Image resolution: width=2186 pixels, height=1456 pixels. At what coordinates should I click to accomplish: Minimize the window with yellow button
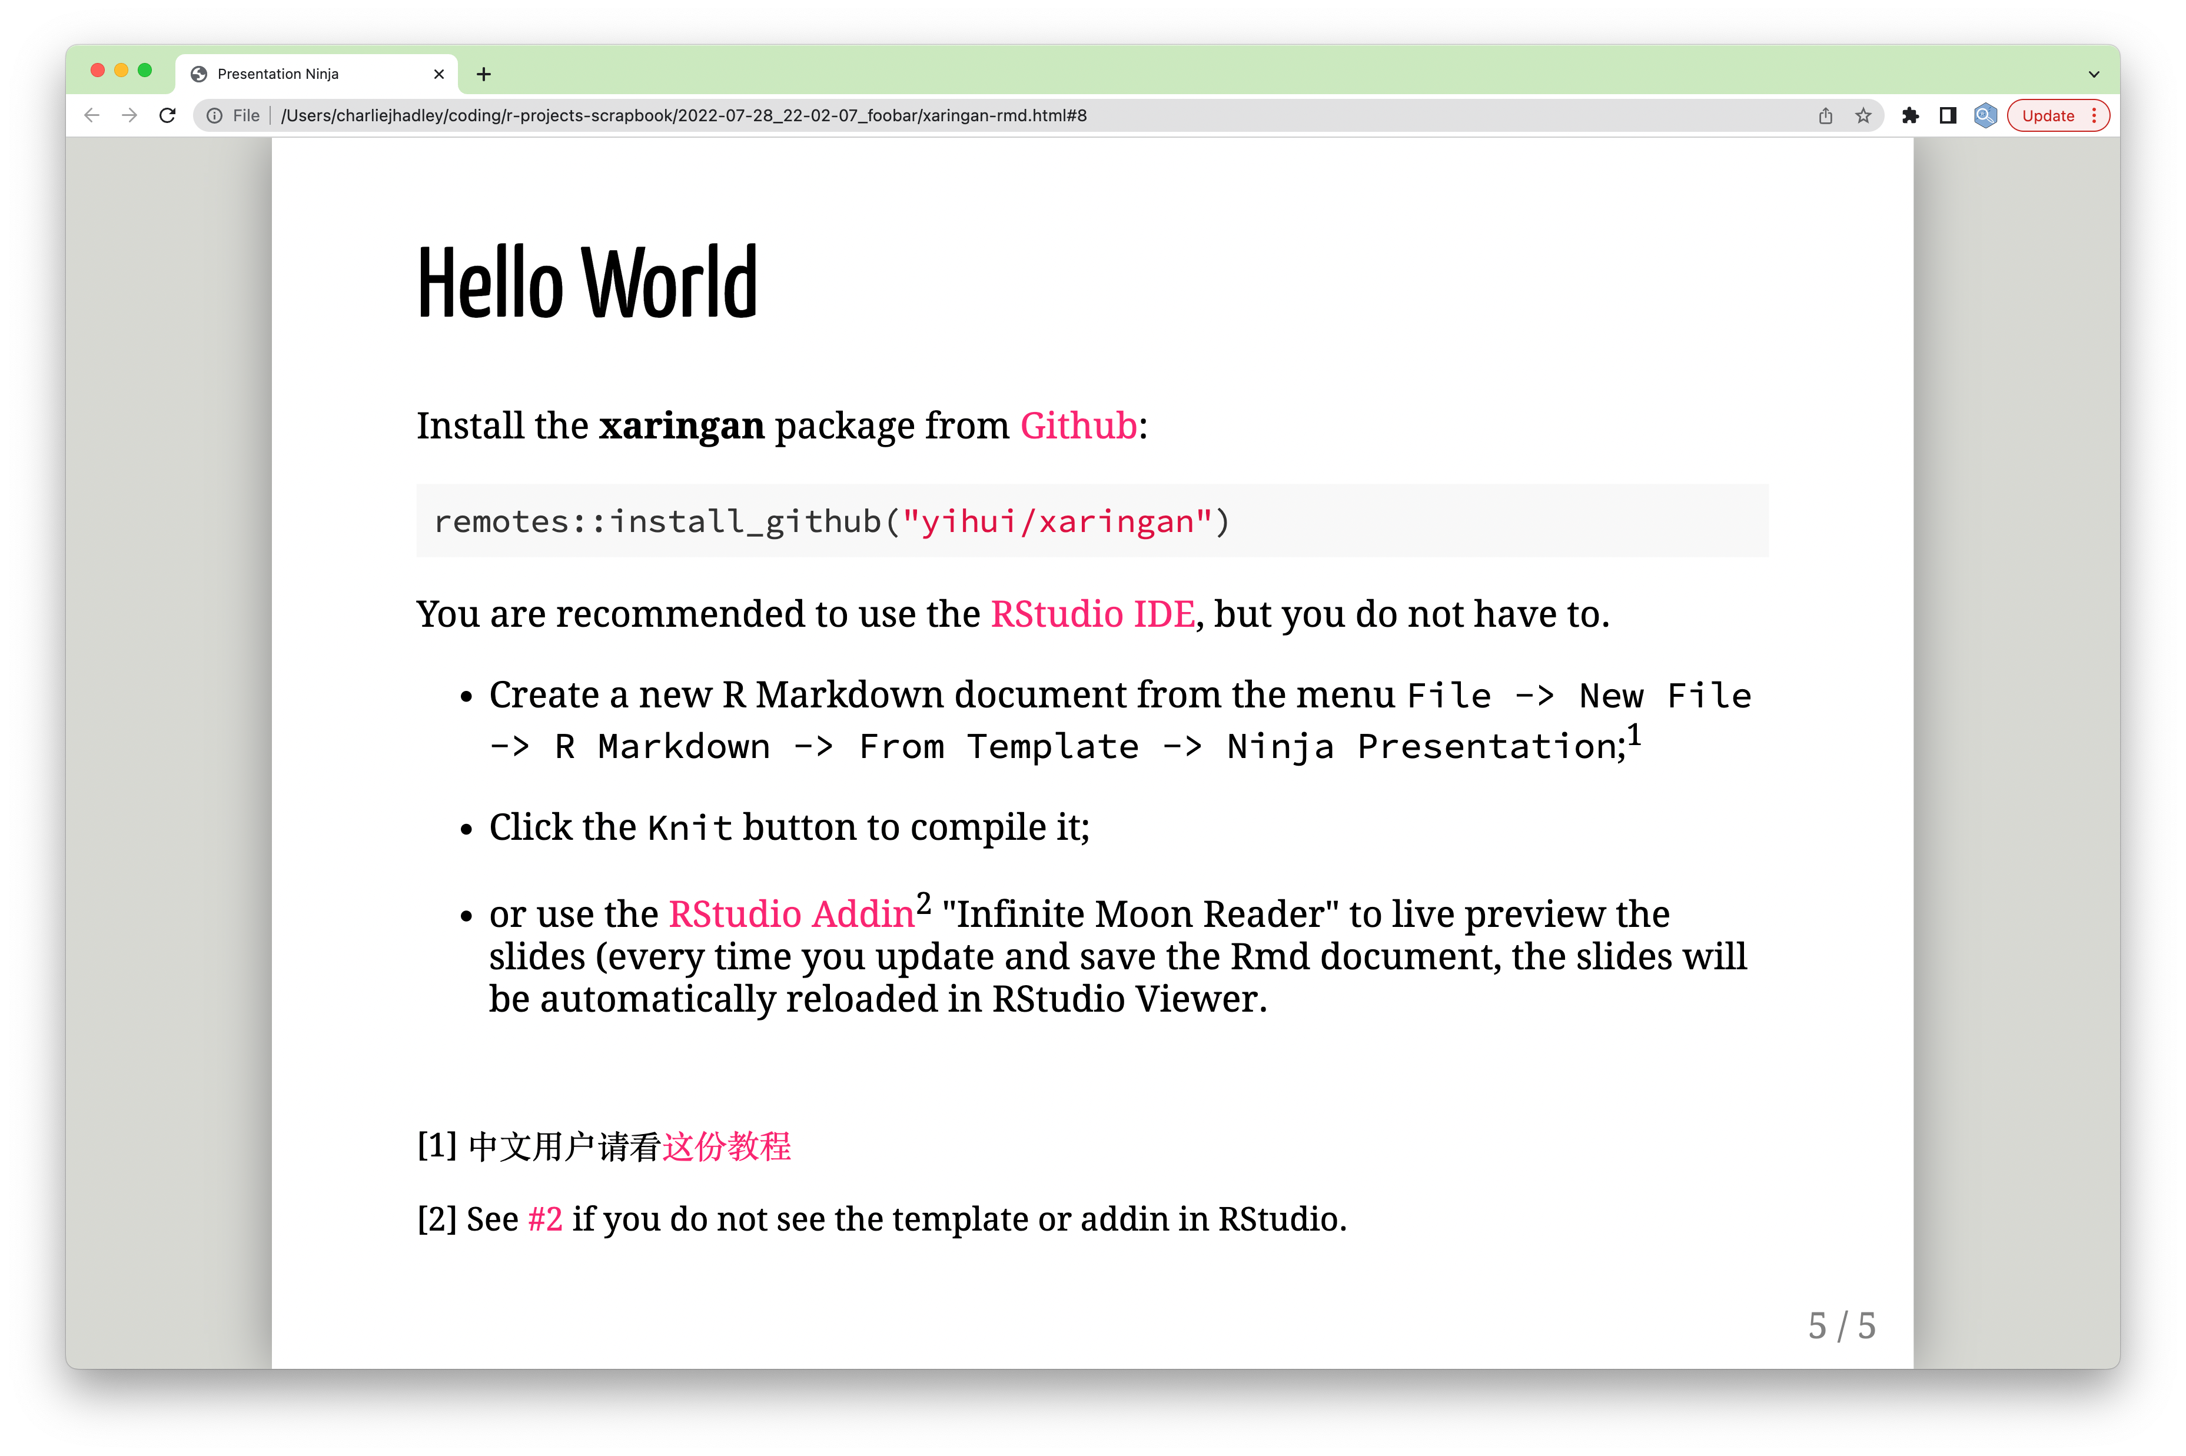[x=122, y=71]
